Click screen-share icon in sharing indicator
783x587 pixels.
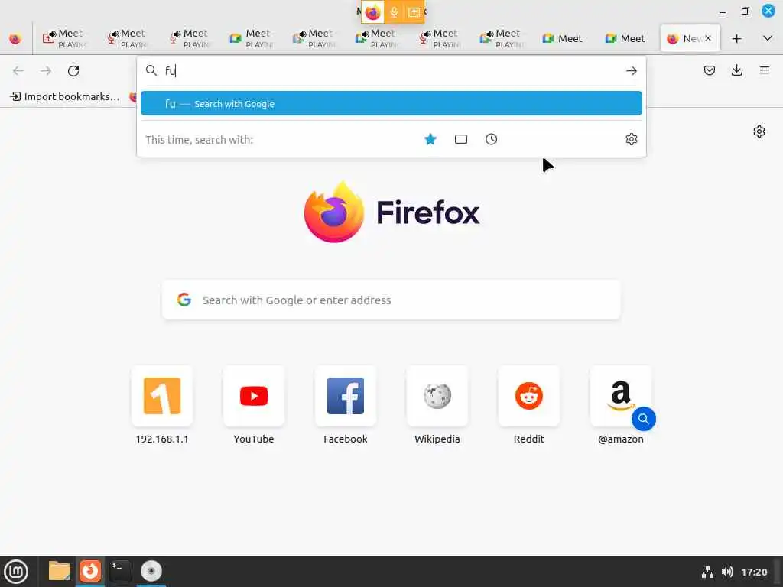414,12
